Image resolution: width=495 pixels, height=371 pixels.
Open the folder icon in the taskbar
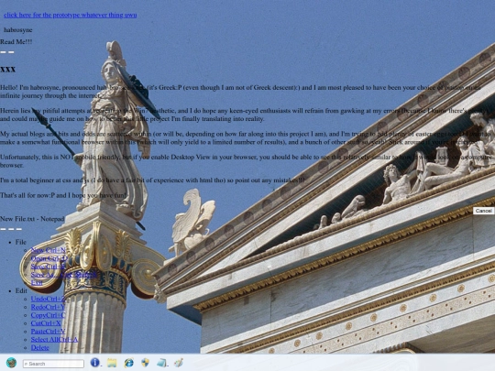tap(112, 363)
